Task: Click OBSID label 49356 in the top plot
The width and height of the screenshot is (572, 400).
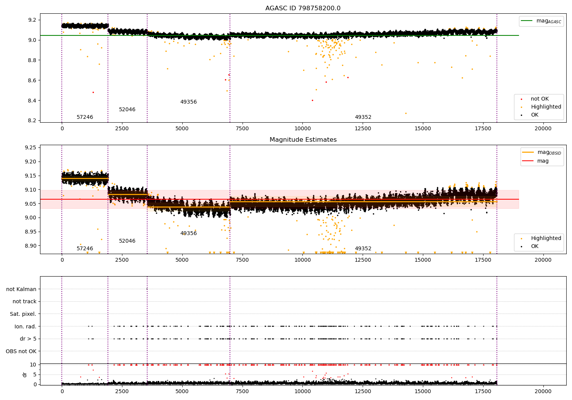Action: click(x=188, y=102)
